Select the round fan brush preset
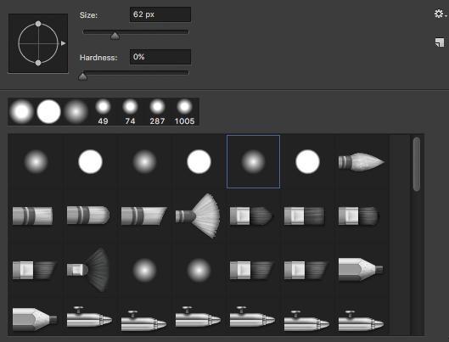 [x=198, y=216]
